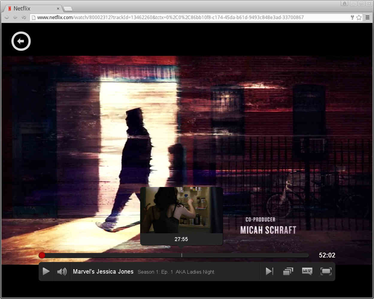Skip to the next episode
This screenshot has width=374, height=299.
(269, 271)
